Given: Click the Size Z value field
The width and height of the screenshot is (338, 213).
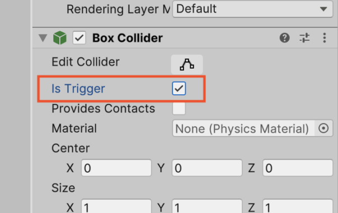Looking at the screenshot, I should click(298, 206).
